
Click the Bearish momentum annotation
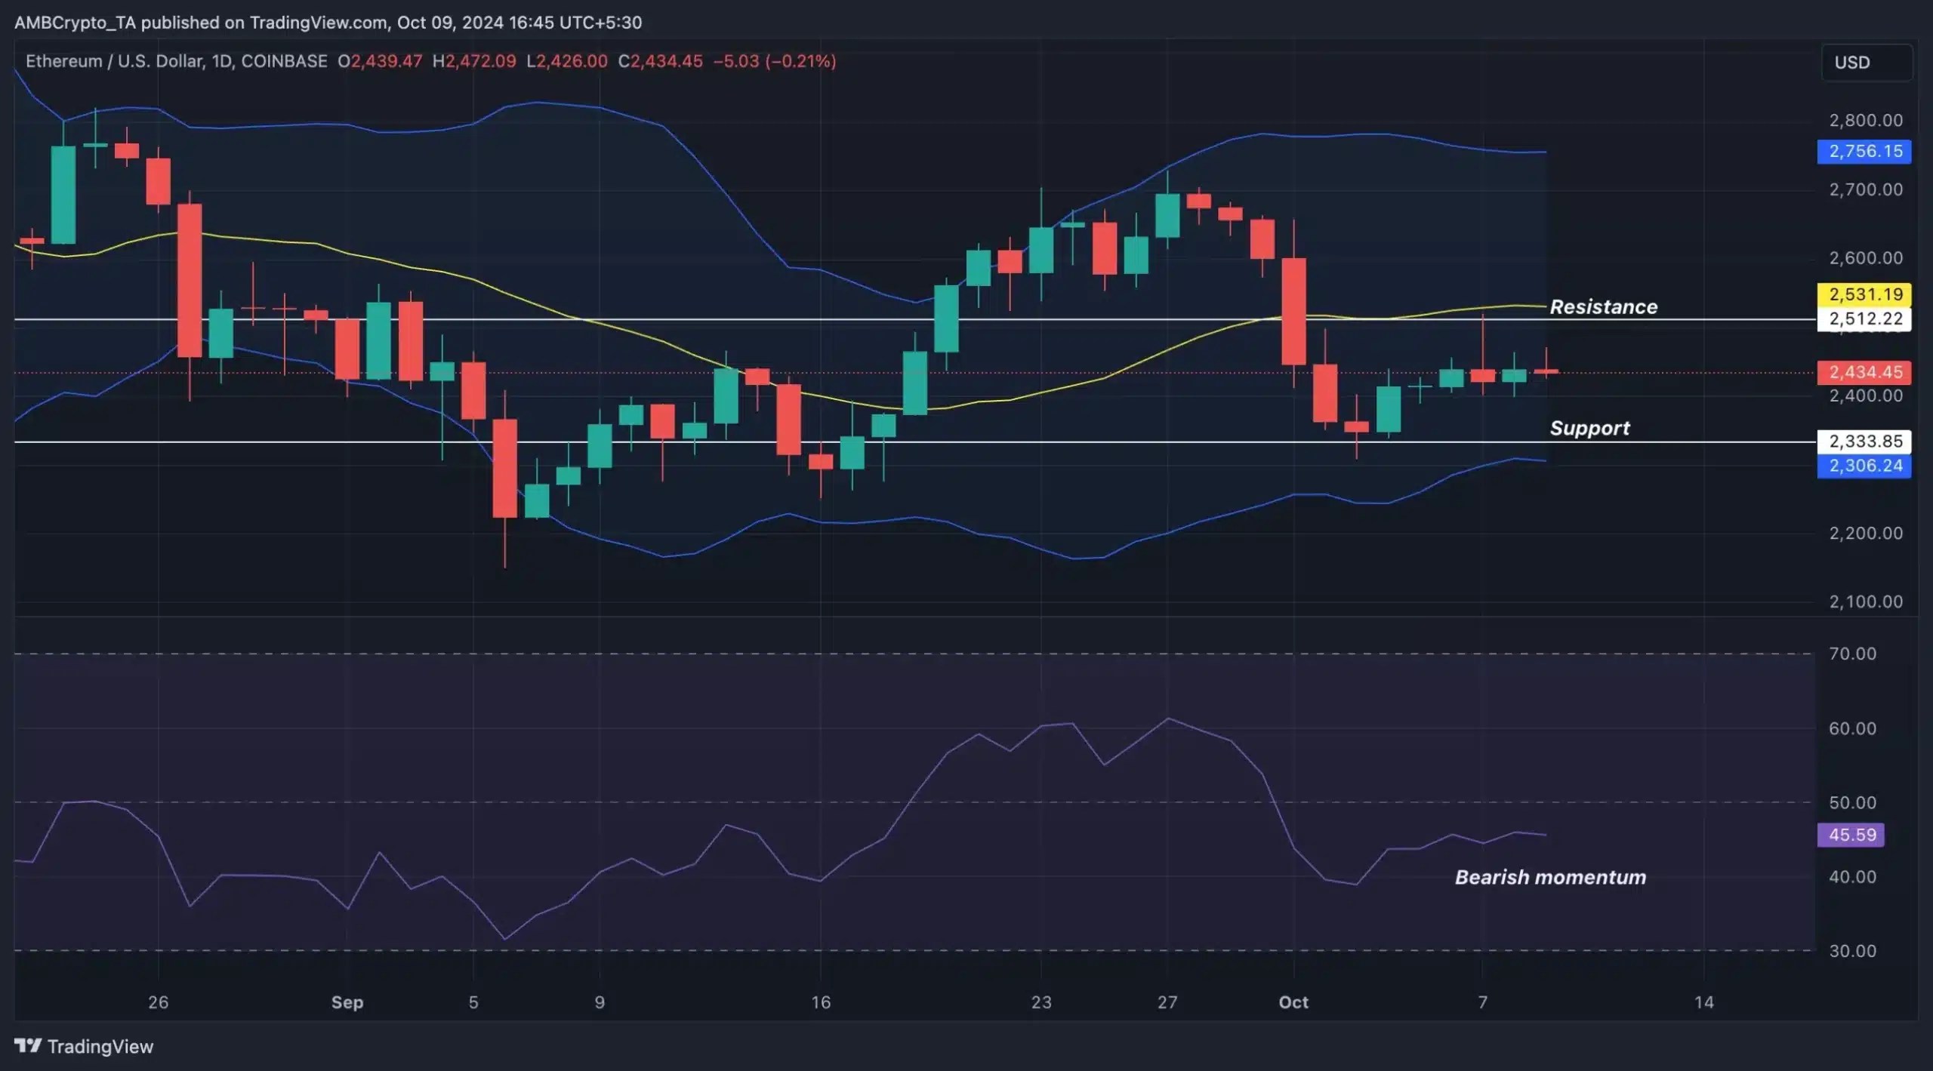coord(1549,878)
